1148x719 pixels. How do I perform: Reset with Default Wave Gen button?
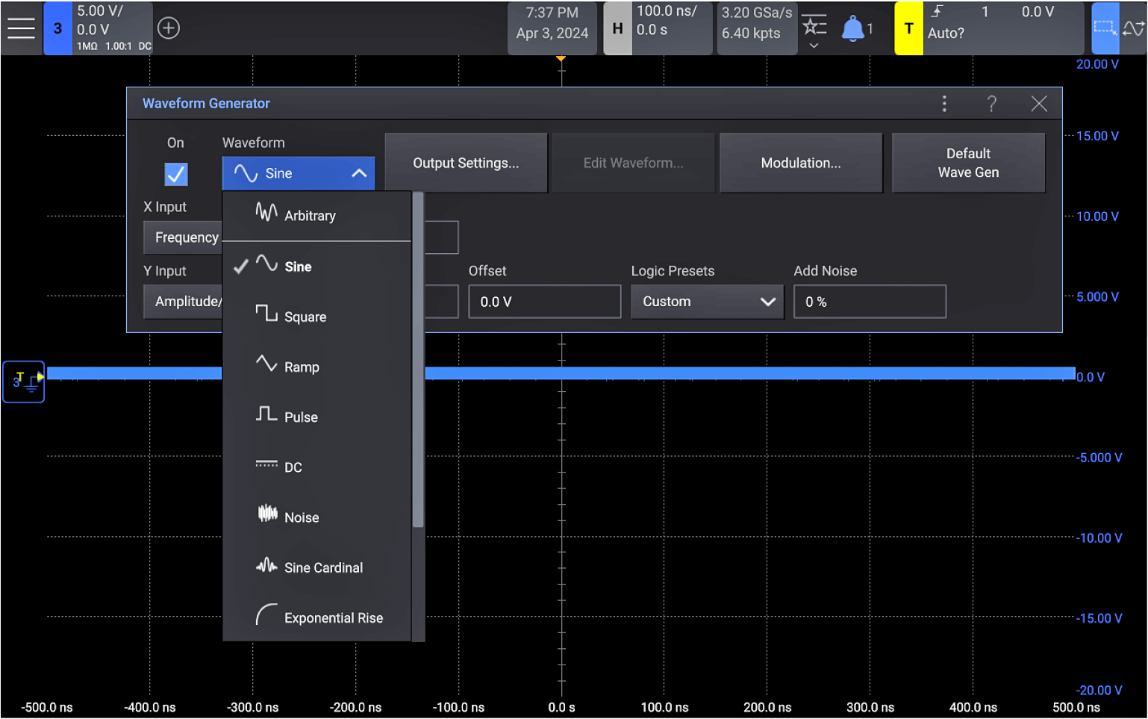click(x=968, y=163)
